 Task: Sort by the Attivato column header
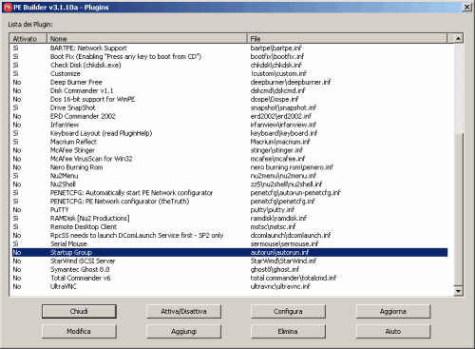(28, 39)
